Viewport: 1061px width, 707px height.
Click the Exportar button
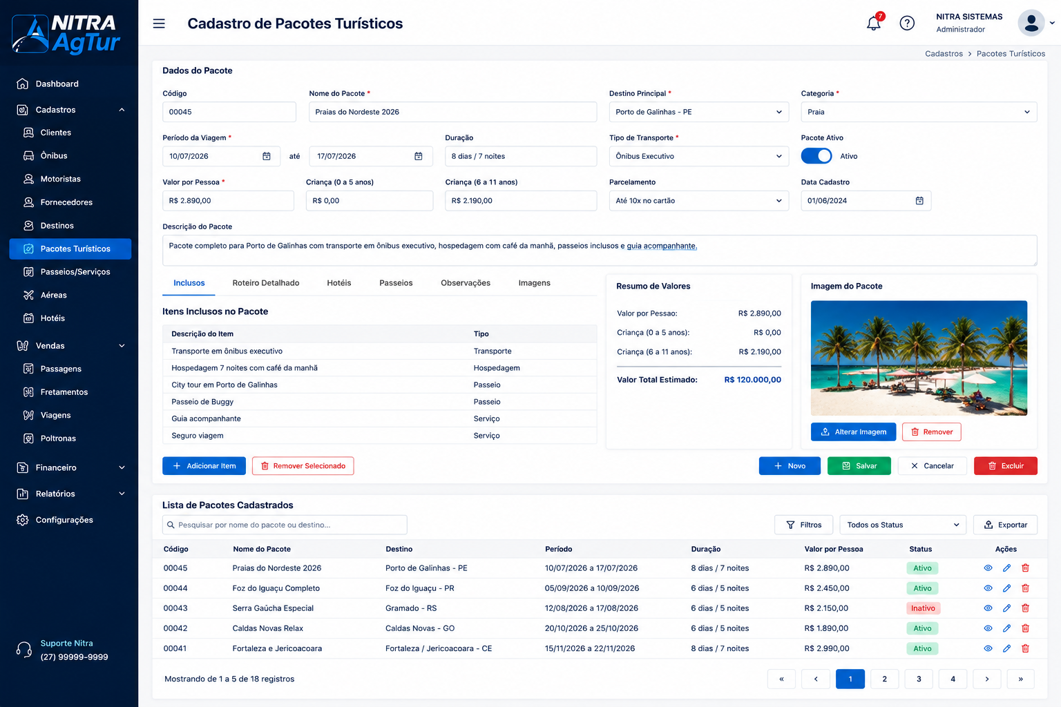[1005, 525]
